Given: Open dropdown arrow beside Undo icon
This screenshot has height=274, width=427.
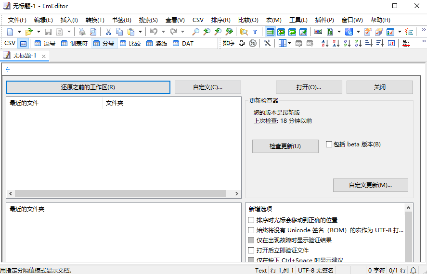Looking at the screenshot, I should coord(163,32).
